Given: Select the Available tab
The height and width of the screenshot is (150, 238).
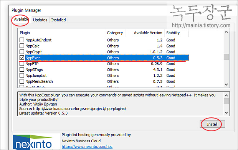Looking at the screenshot, I should pos(21,19).
